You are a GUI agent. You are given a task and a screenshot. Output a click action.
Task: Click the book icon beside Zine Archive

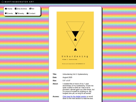click(x=16, y=9)
